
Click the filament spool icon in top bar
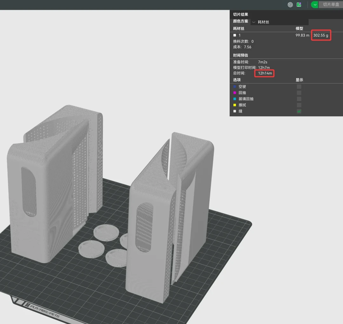(290, 4)
